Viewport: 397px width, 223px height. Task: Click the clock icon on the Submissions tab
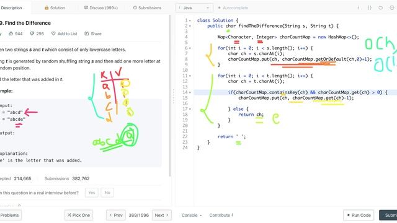coord(135,8)
